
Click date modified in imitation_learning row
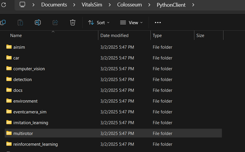117,123
